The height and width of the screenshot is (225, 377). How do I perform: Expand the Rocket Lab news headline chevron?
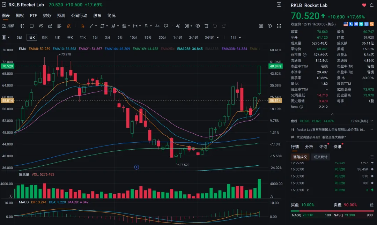click(371, 129)
